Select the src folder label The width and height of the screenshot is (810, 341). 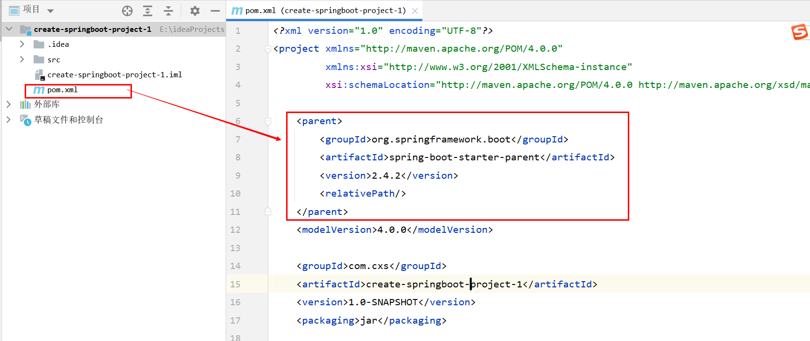click(x=54, y=60)
